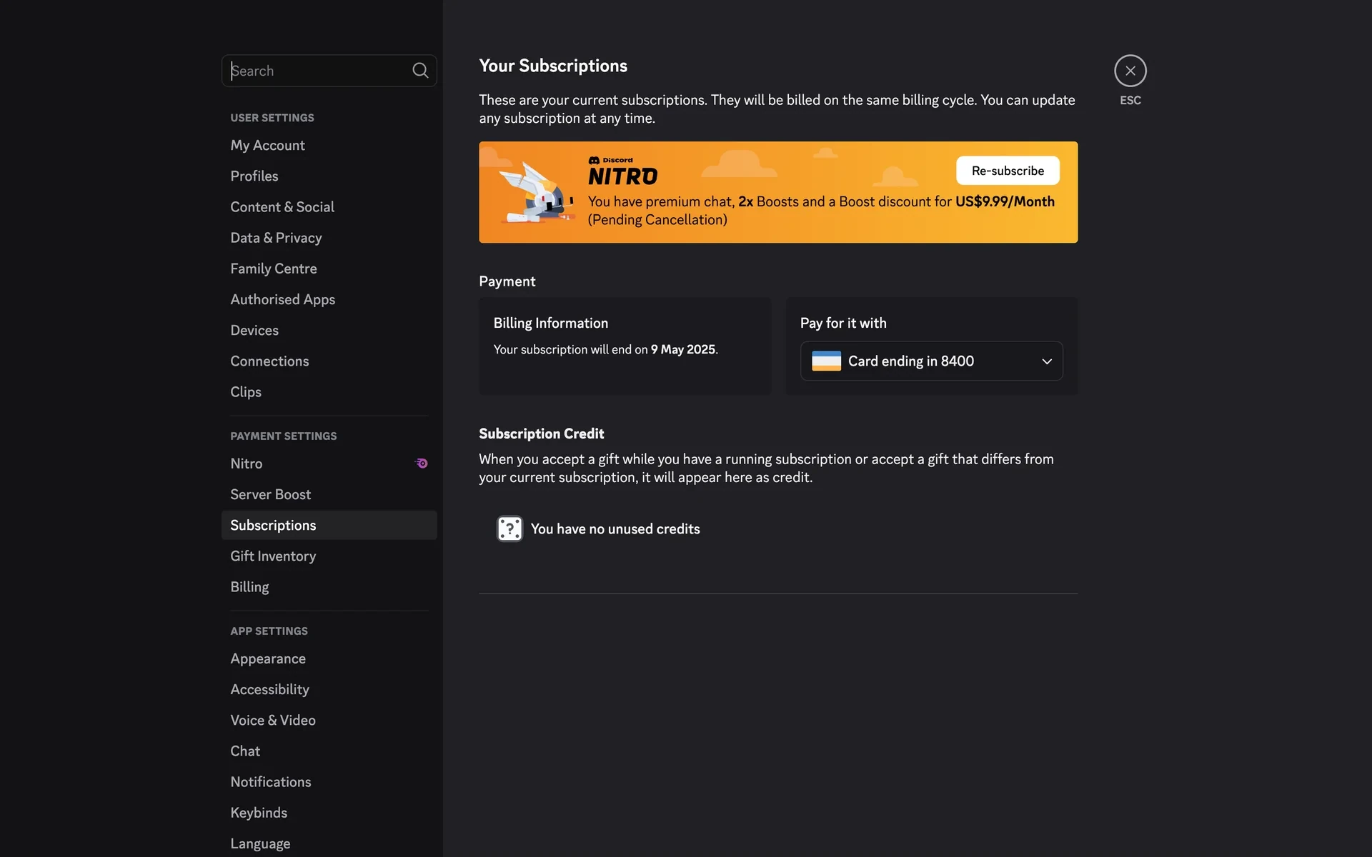1372x857 pixels.
Task: Click the credit card icon
Action: (x=826, y=361)
